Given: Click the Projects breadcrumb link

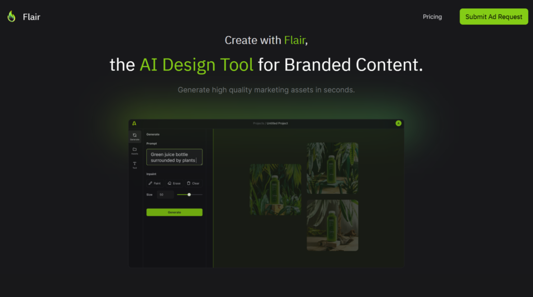Looking at the screenshot, I should coord(259,124).
